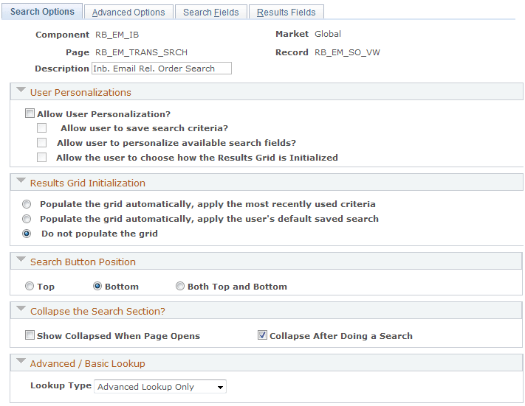
Task: Open the Search Fields tab
Action: coord(211,13)
